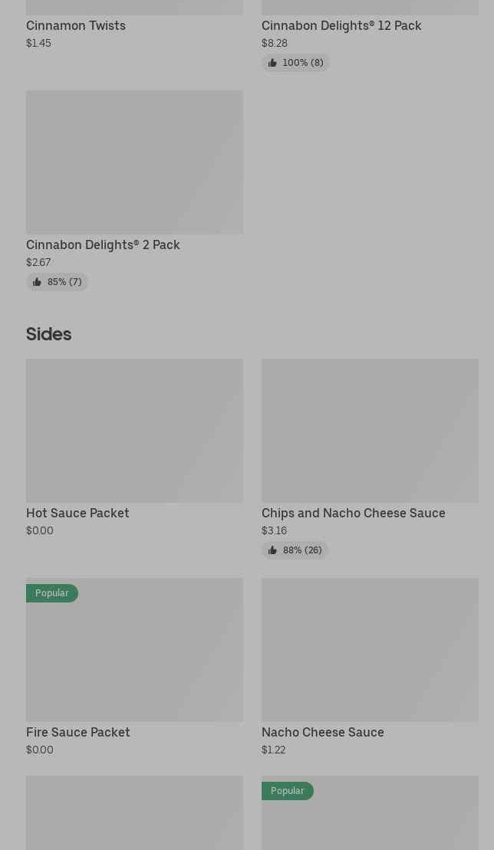Screen dimensions: 494x850
Task: Click the Sides section heading
Action: [48, 334]
